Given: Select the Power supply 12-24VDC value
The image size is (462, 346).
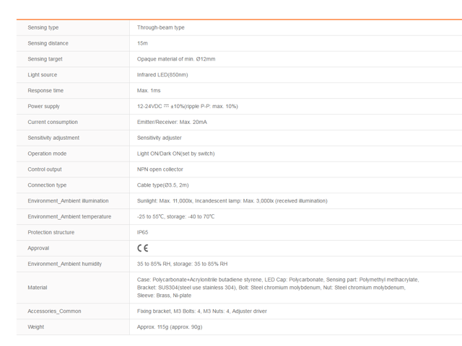Looking at the screenshot, I should click(x=187, y=107).
